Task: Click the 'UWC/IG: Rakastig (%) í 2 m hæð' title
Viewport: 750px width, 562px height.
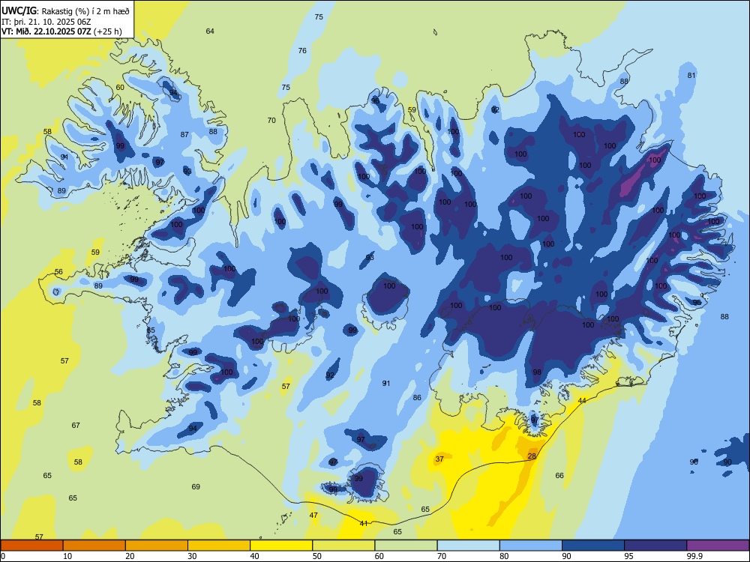Action: [x=65, y=10]
